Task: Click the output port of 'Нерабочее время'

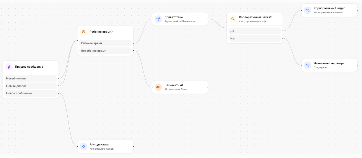Action: pos(133,51)
